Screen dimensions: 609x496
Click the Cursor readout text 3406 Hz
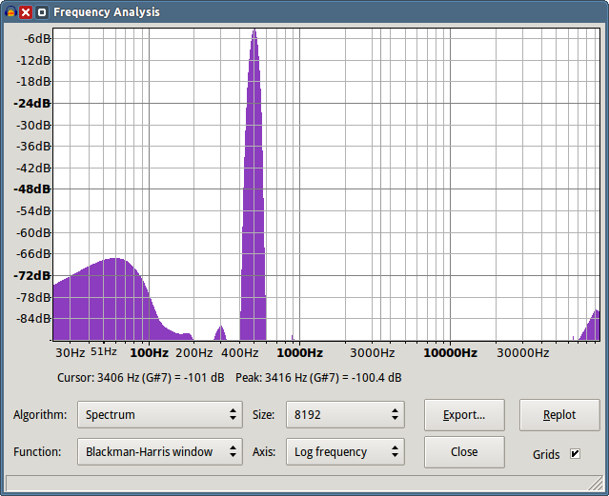click(141, 378)
